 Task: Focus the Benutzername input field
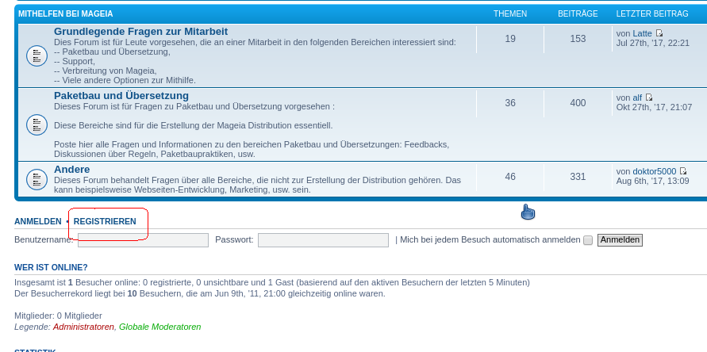(143, 240)
